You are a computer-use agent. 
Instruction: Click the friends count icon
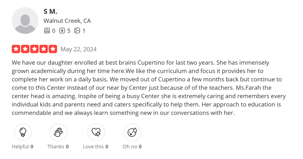[47, 30]
